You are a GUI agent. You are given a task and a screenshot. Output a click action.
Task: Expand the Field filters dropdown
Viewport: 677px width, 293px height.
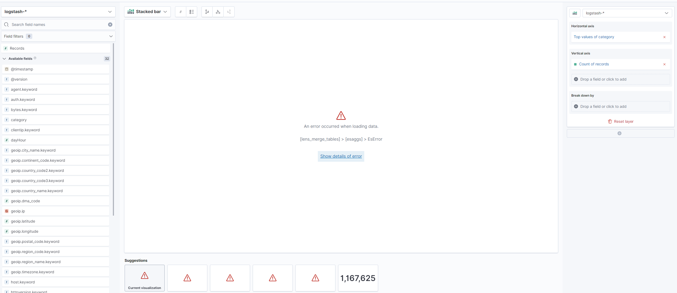click(58, 36)
